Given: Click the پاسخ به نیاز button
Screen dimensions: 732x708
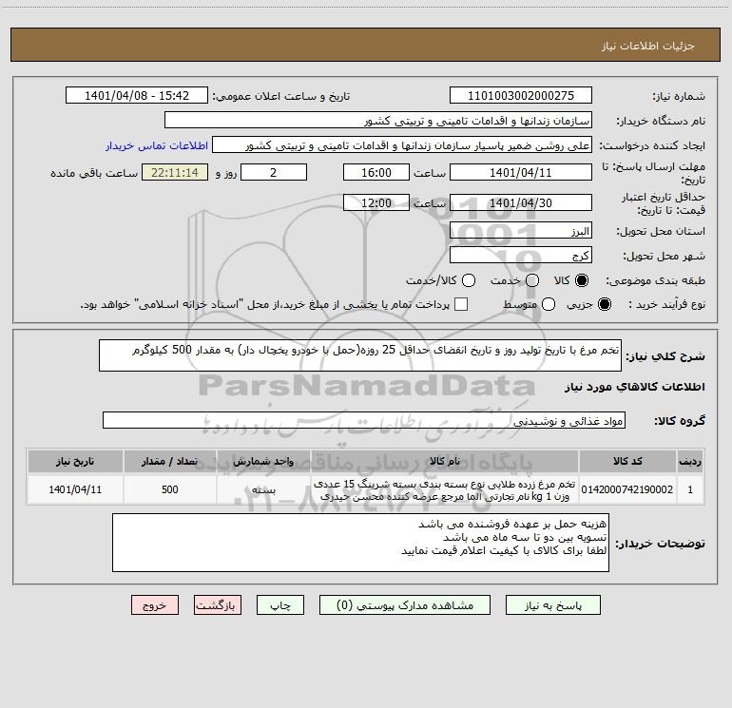Looking at the screenshot, I should coord(553,605).
